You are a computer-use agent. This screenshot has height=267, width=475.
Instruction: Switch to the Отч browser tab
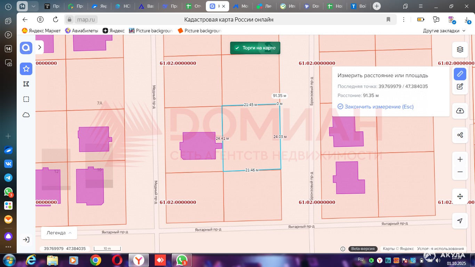click(x=194, y=6)
